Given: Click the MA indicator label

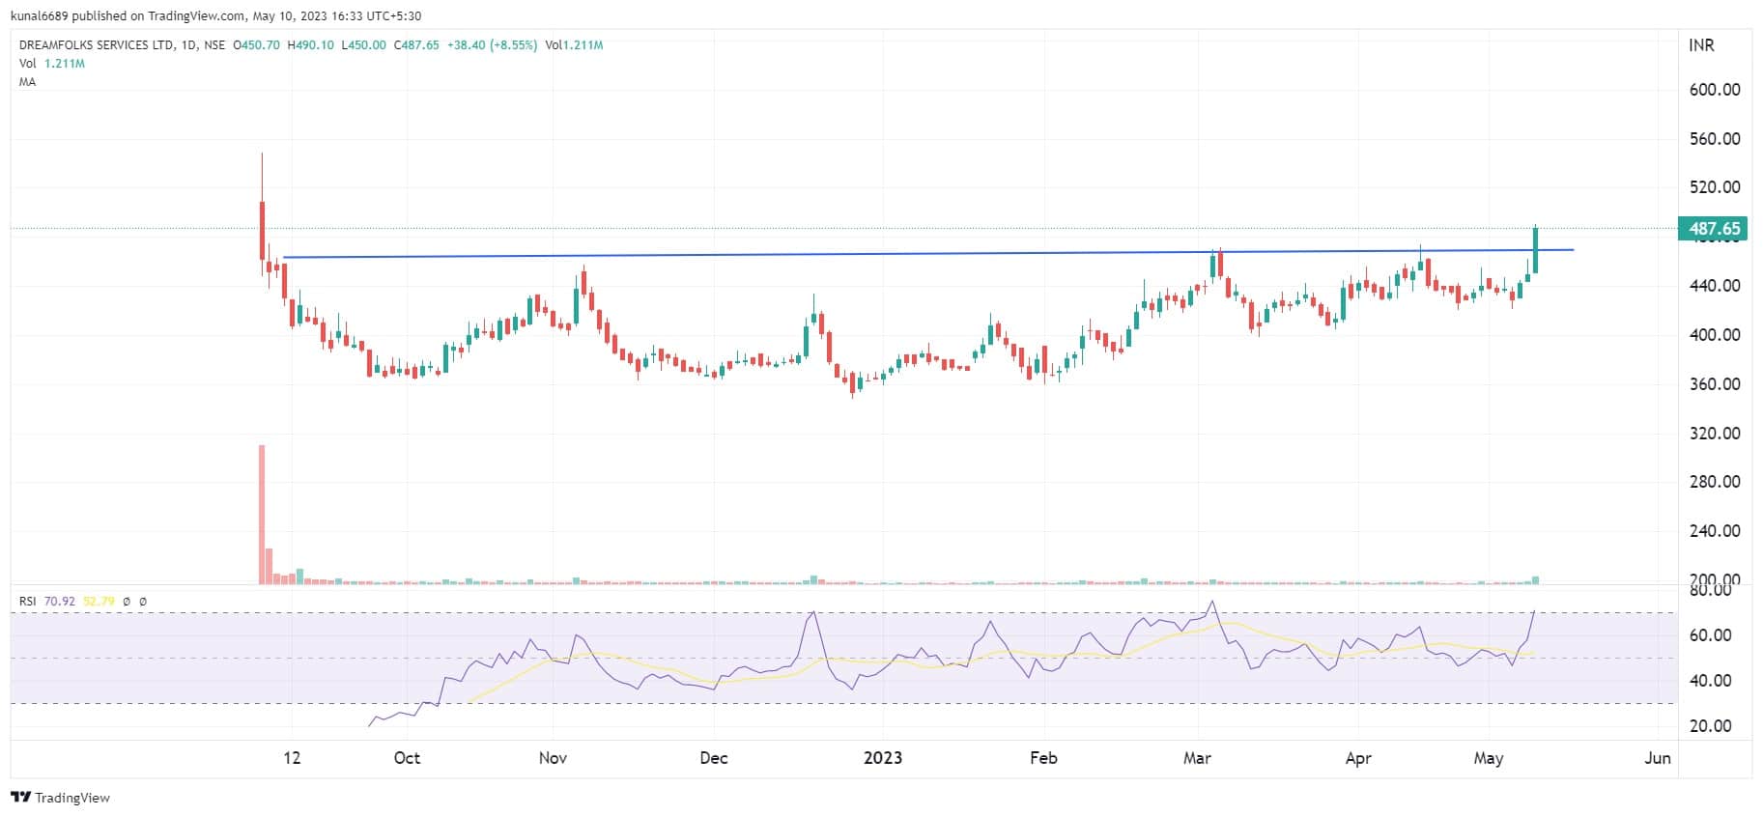Looking at the screenshot, I should click(x=27, y=82).
